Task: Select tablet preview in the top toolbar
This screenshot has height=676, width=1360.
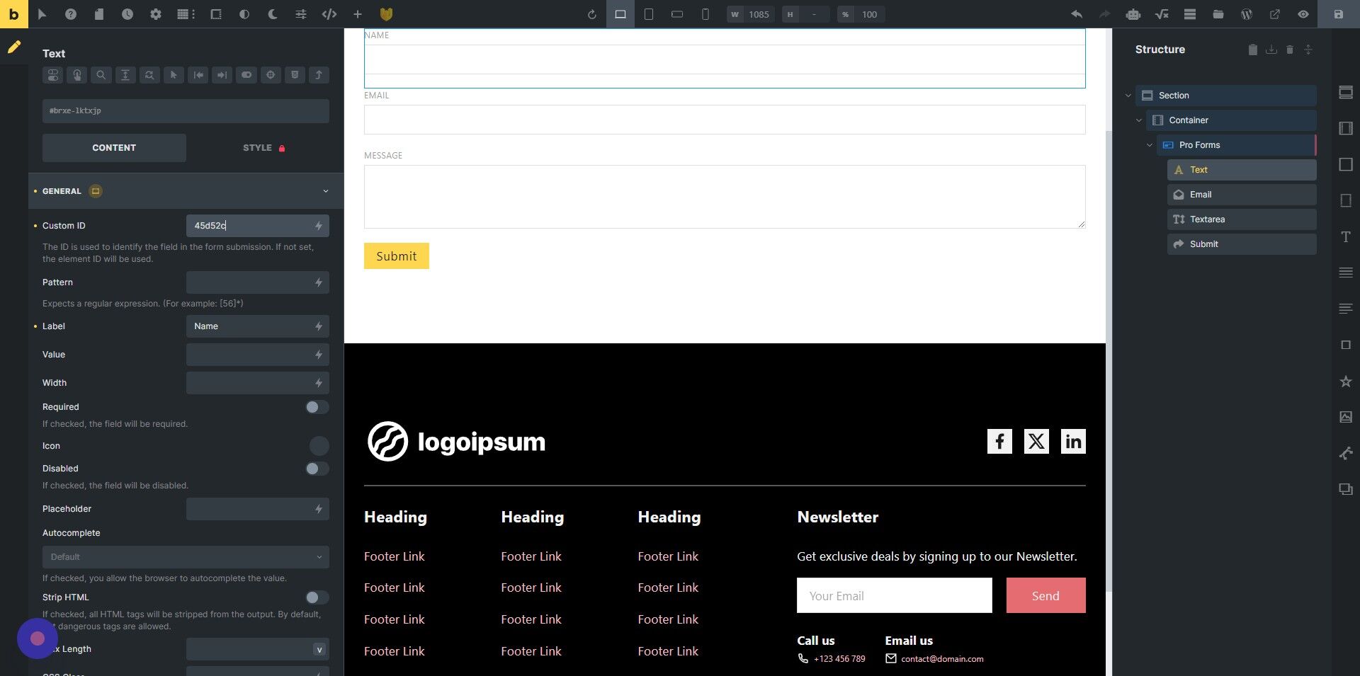Action: 648,14
